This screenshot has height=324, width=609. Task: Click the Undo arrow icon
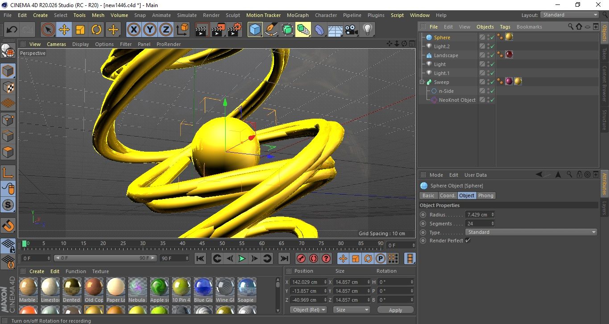(x=12, y=30)
